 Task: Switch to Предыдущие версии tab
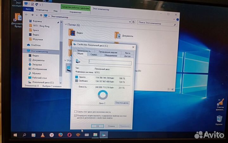[108, 52]
